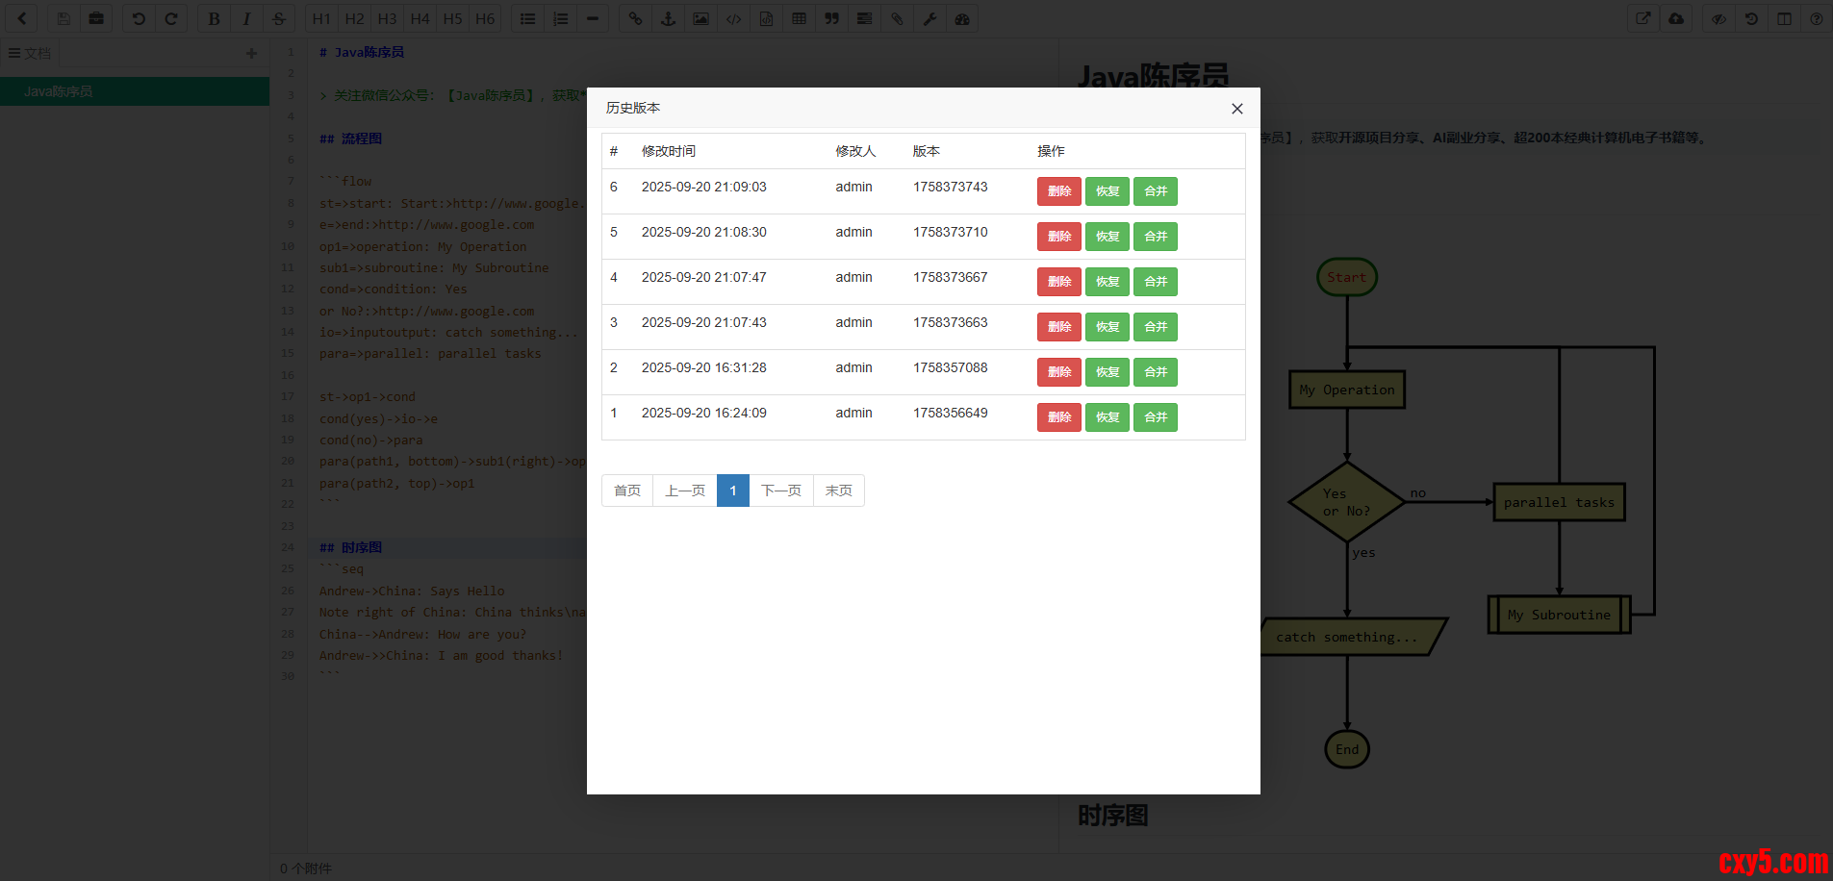Add a new document with the plus icon
1833x881 pixels.
251,54
